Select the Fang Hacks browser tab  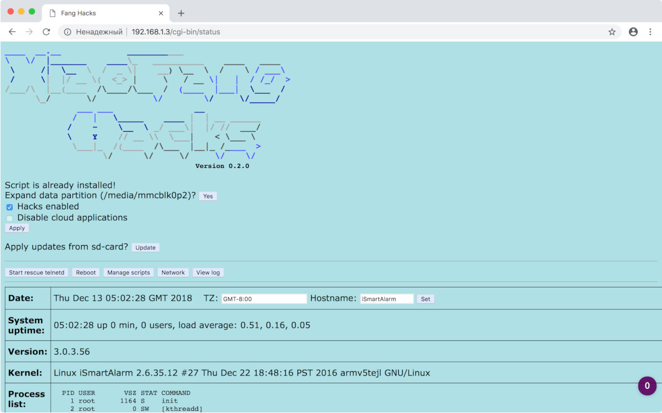pos(99,13)
